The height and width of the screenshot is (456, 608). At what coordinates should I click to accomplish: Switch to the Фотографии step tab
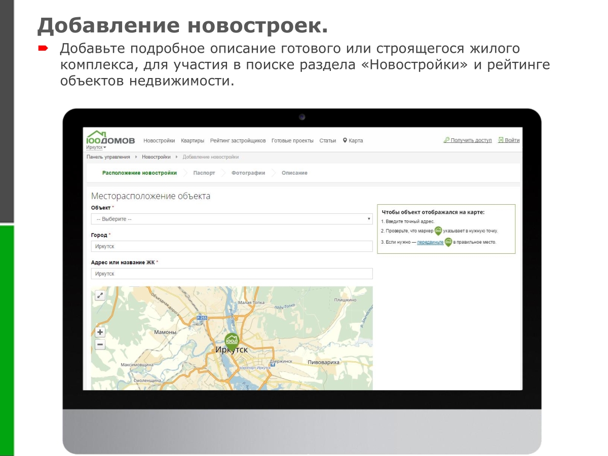tap(248, 173)
